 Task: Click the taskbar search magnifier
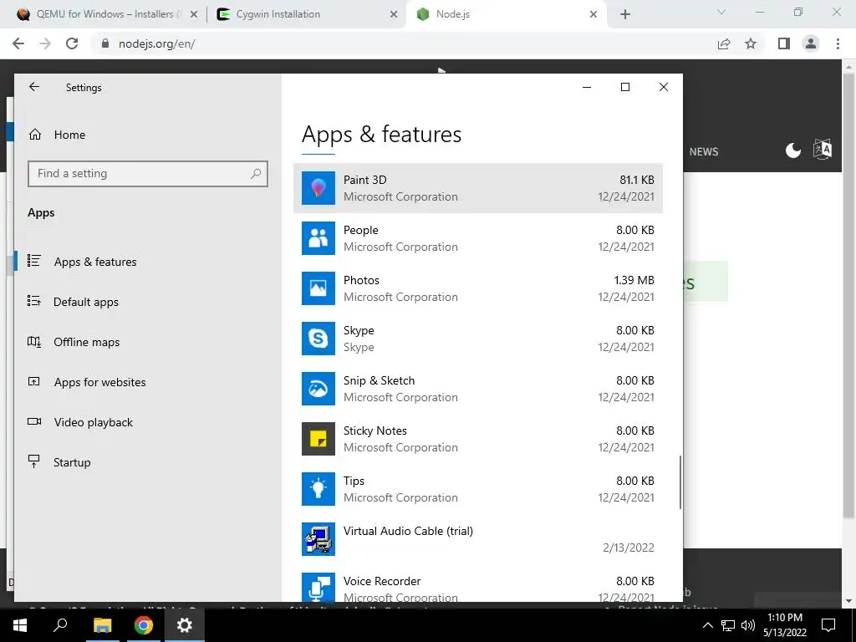pos(60,624)
